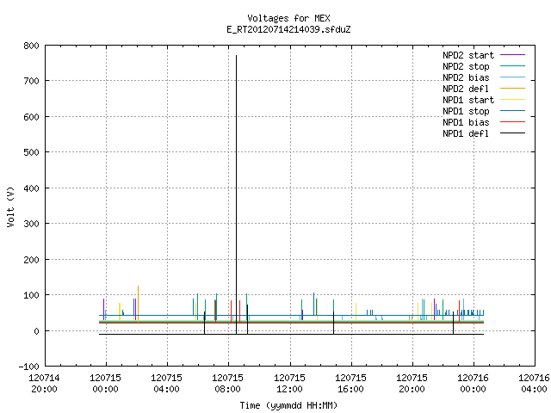551x413 pixels.
Task: Click the 600 y-axis tick label
Action: (31, 117)
